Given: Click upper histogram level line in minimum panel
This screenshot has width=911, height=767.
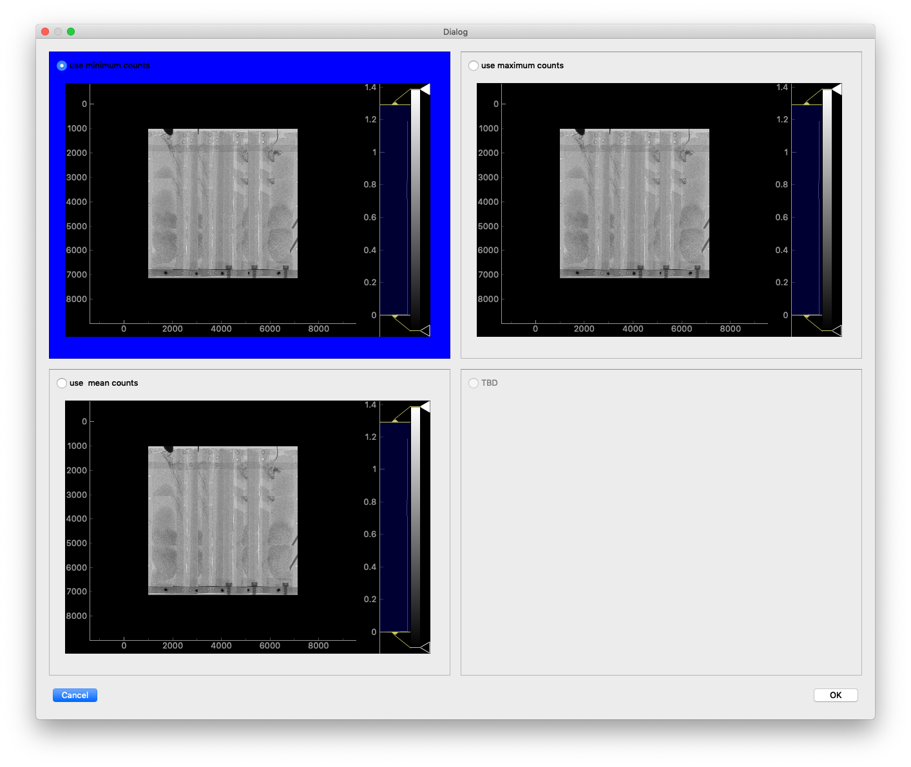Looking at the screenshot, I should point(394,104).
